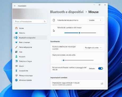Click the Mouse page heading text

click(x=94, y=12)
